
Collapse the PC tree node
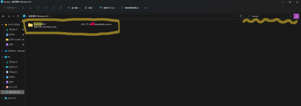click(2, 57)
